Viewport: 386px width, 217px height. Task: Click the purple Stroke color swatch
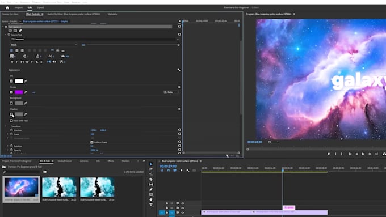pos(19,92)
